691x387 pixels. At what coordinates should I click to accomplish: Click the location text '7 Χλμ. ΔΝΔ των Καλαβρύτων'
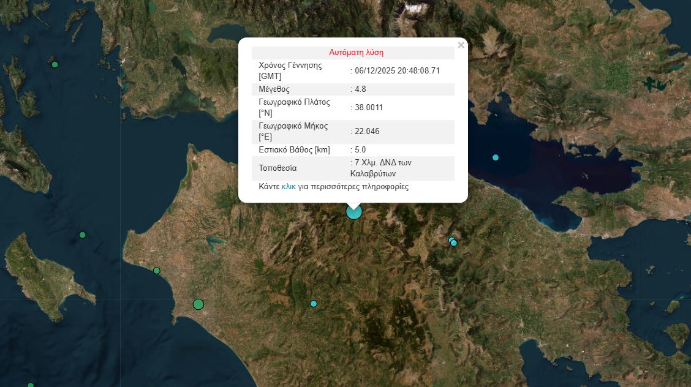click(383, 168)
